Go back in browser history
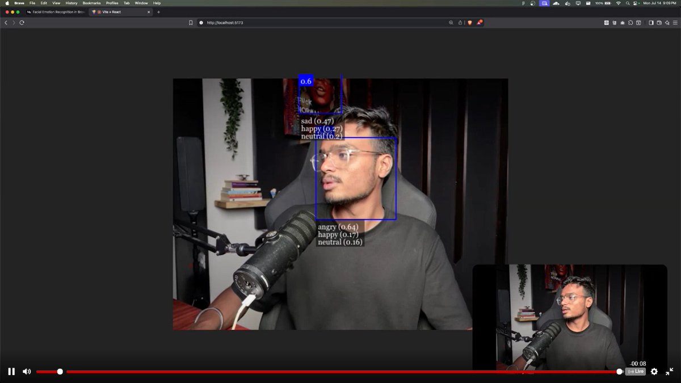 coord(6,23)
